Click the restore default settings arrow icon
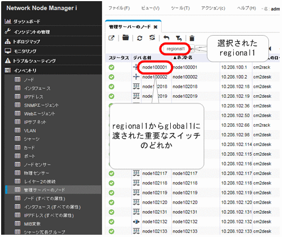 click(166, 38)
